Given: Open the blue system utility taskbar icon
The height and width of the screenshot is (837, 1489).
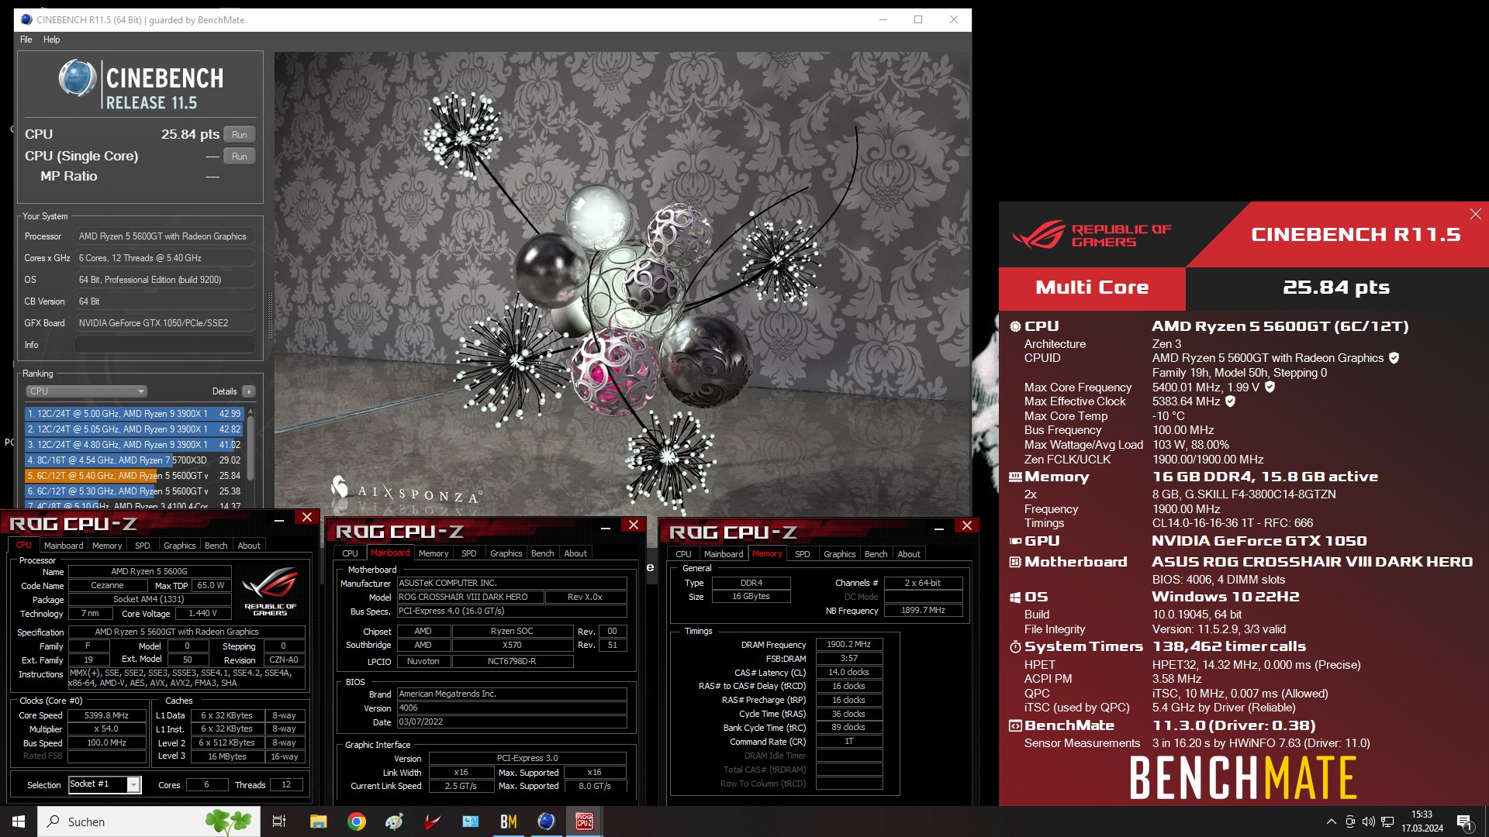Looking at the screenshot, I should [x=471, y=821].
